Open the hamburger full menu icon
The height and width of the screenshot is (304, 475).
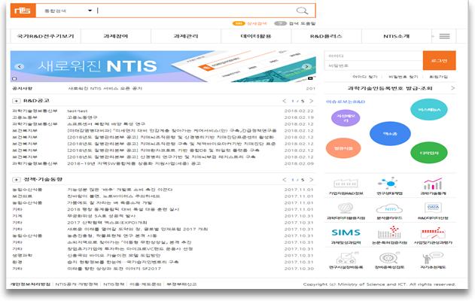tap(445, 36)
